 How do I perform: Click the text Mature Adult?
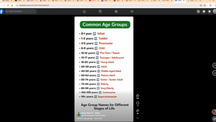click(108, 76)
